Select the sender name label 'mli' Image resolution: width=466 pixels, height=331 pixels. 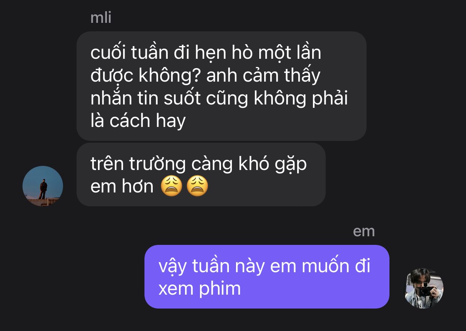(x=101, y=18)
